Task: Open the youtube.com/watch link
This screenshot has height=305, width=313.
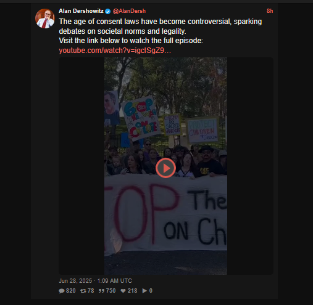Action: pyautogui.click(x=115, y=51)
